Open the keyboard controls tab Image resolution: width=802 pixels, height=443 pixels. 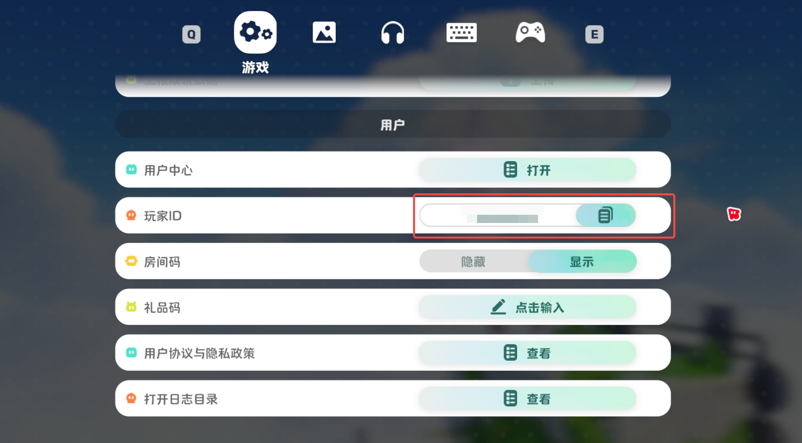click(x=461, y=33)
